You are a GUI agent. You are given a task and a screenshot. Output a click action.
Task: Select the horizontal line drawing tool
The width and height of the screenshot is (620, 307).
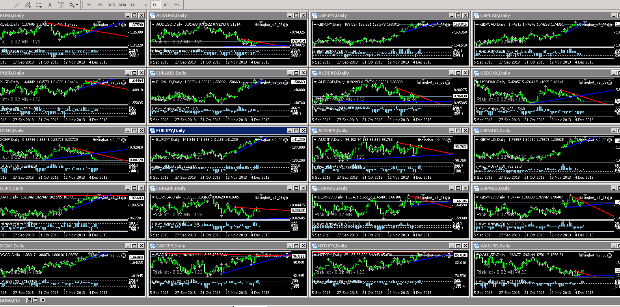(x=6, y=5)
